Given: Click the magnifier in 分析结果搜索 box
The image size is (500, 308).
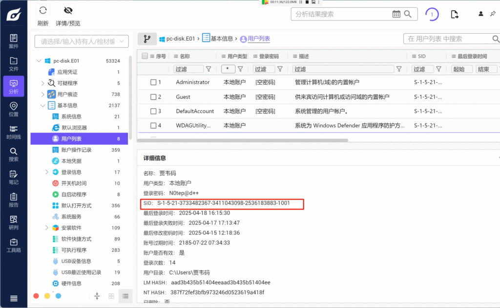Looking at the screenshot, I should (x=408, y=14).
